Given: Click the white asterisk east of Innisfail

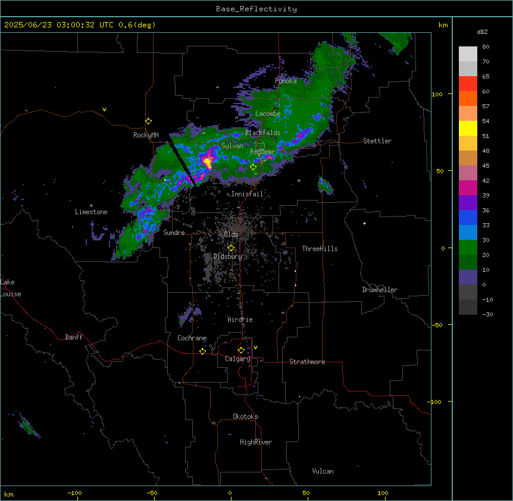Looking at the screenshot, I should (x=299, y=180).
